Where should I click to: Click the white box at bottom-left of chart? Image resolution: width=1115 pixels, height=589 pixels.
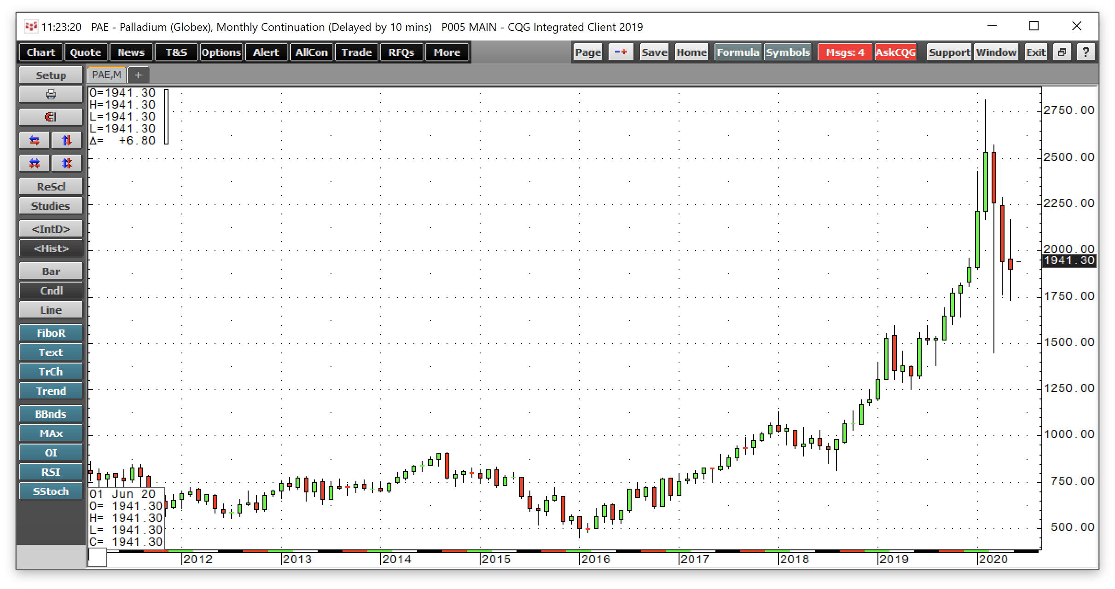97,557
